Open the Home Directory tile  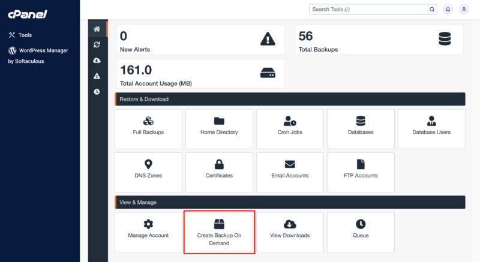click(219, 129)
